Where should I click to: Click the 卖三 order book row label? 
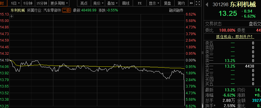(x=209, y=52)
